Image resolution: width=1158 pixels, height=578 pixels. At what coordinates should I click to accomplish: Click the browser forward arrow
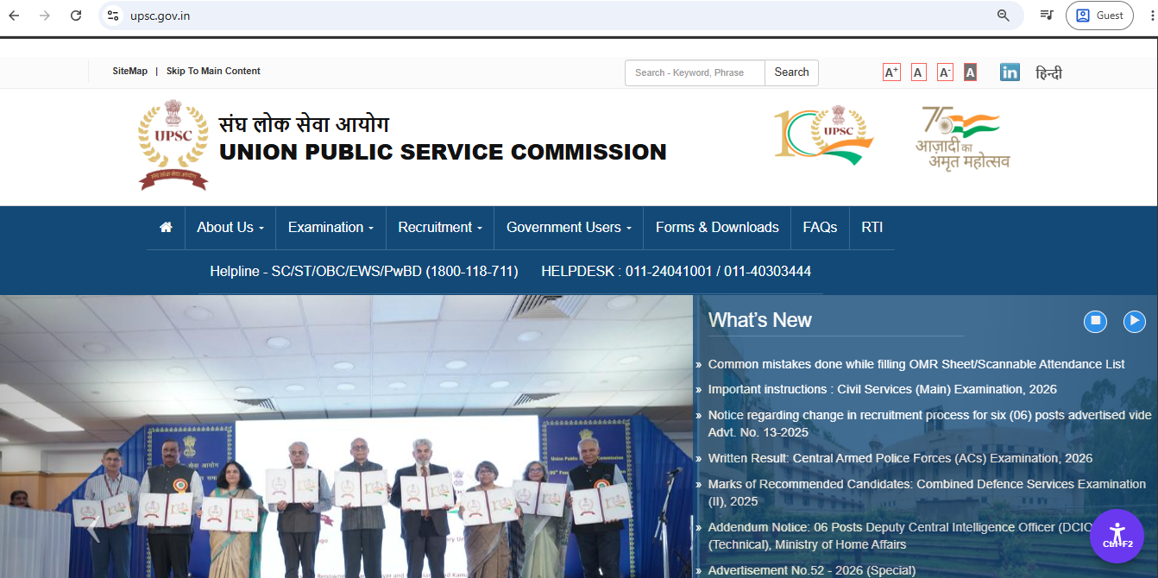click(45, 16)
